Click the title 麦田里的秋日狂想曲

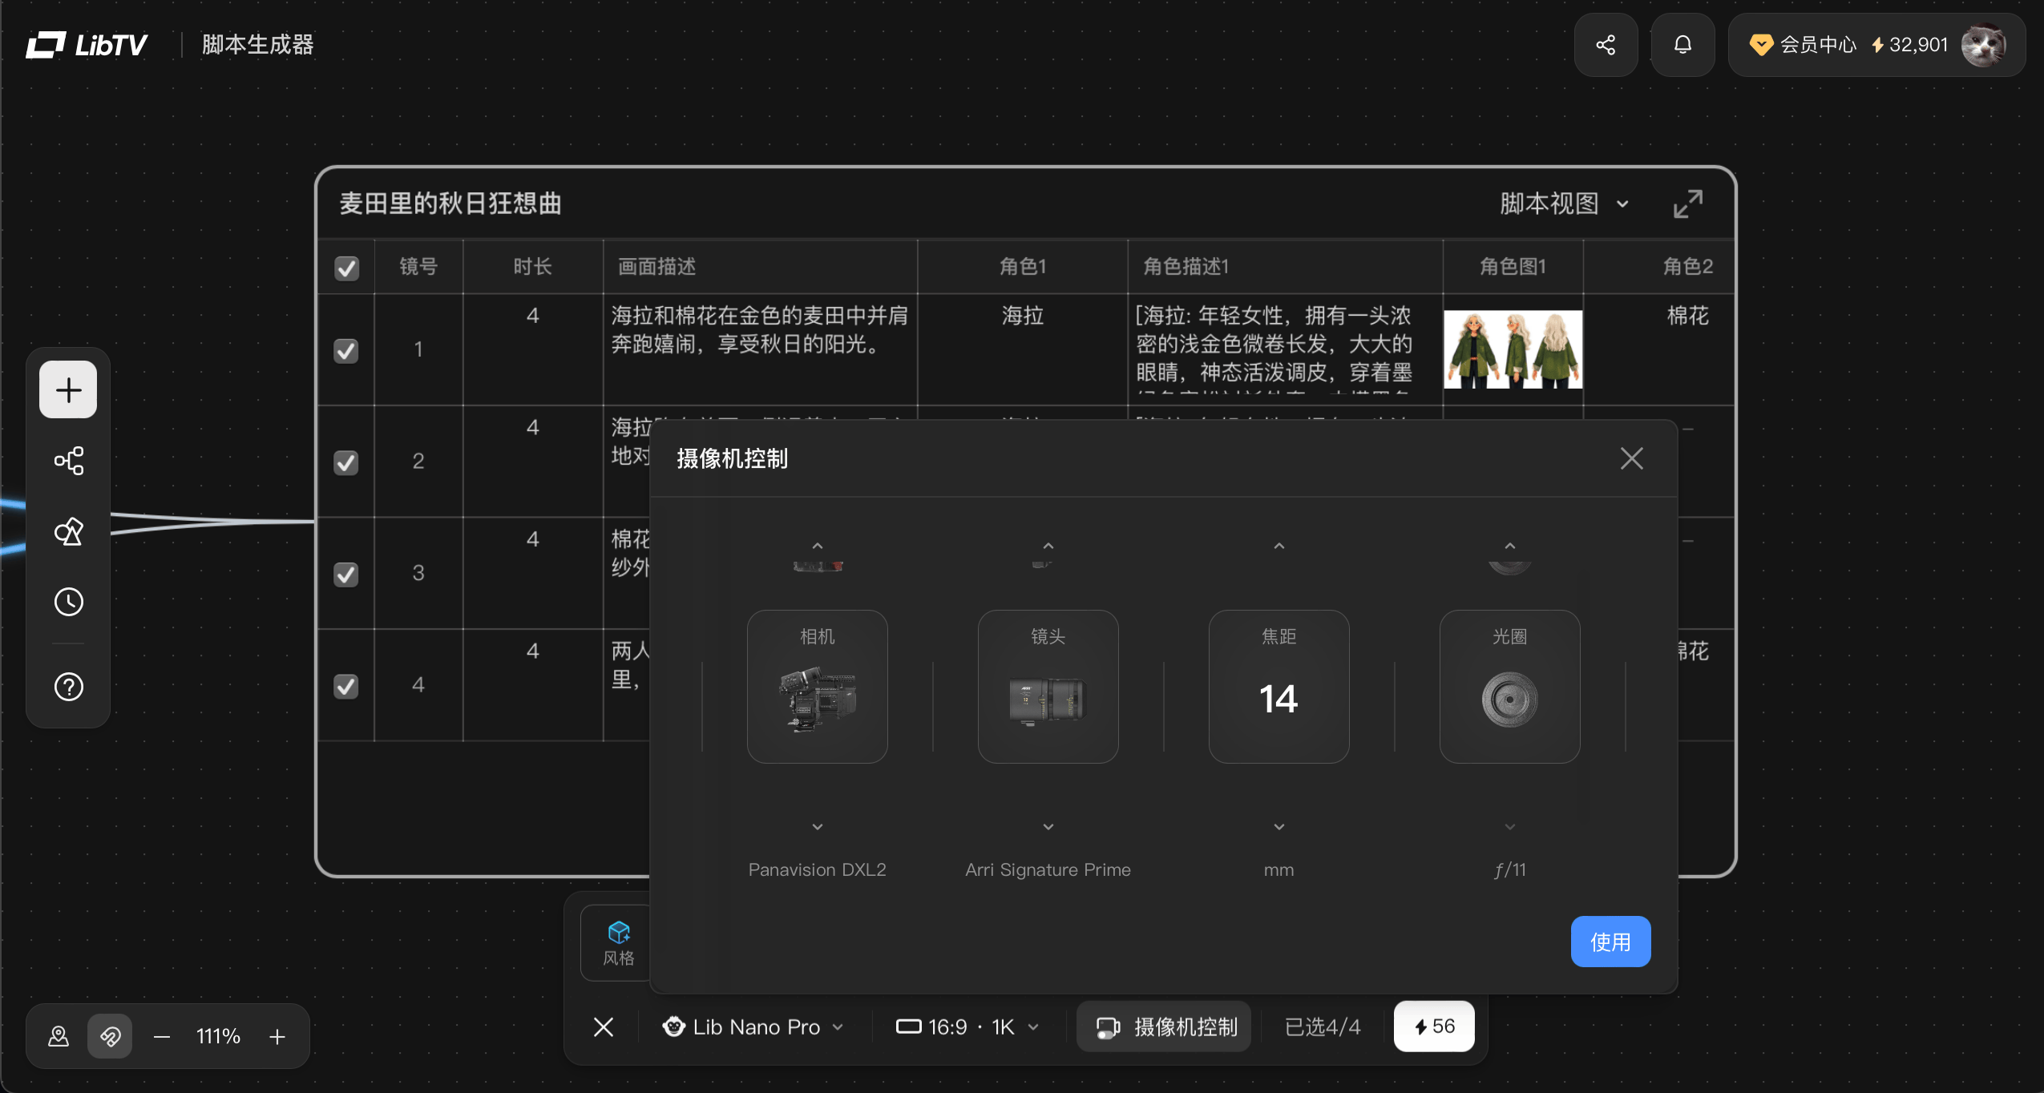tap(450, 204)
